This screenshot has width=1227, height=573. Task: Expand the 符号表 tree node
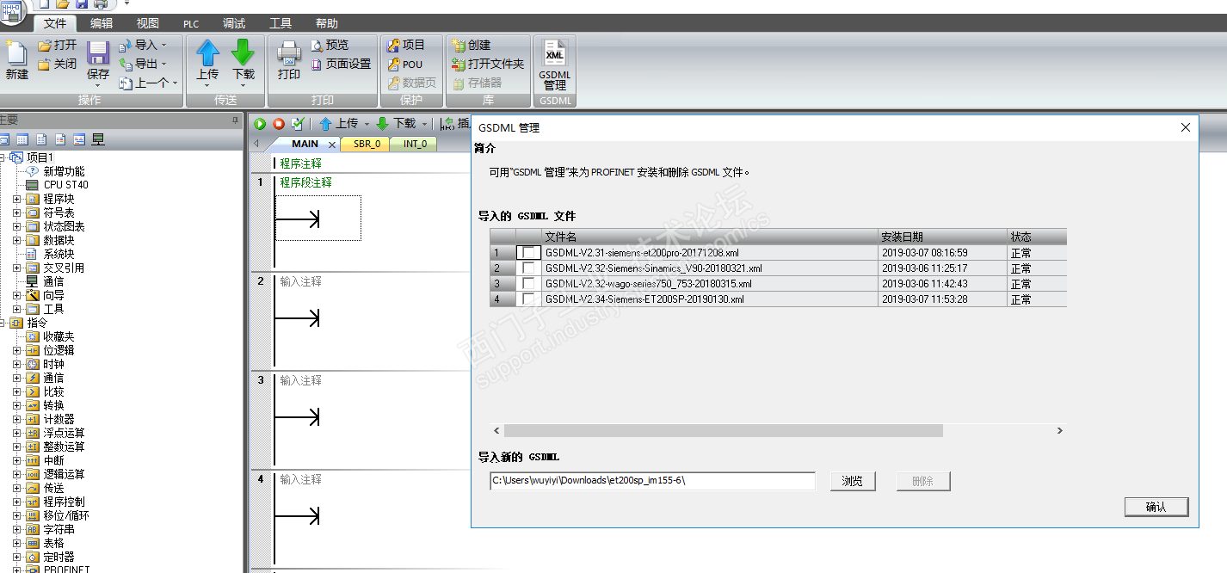pyautogui.click(x=16, y=213)
